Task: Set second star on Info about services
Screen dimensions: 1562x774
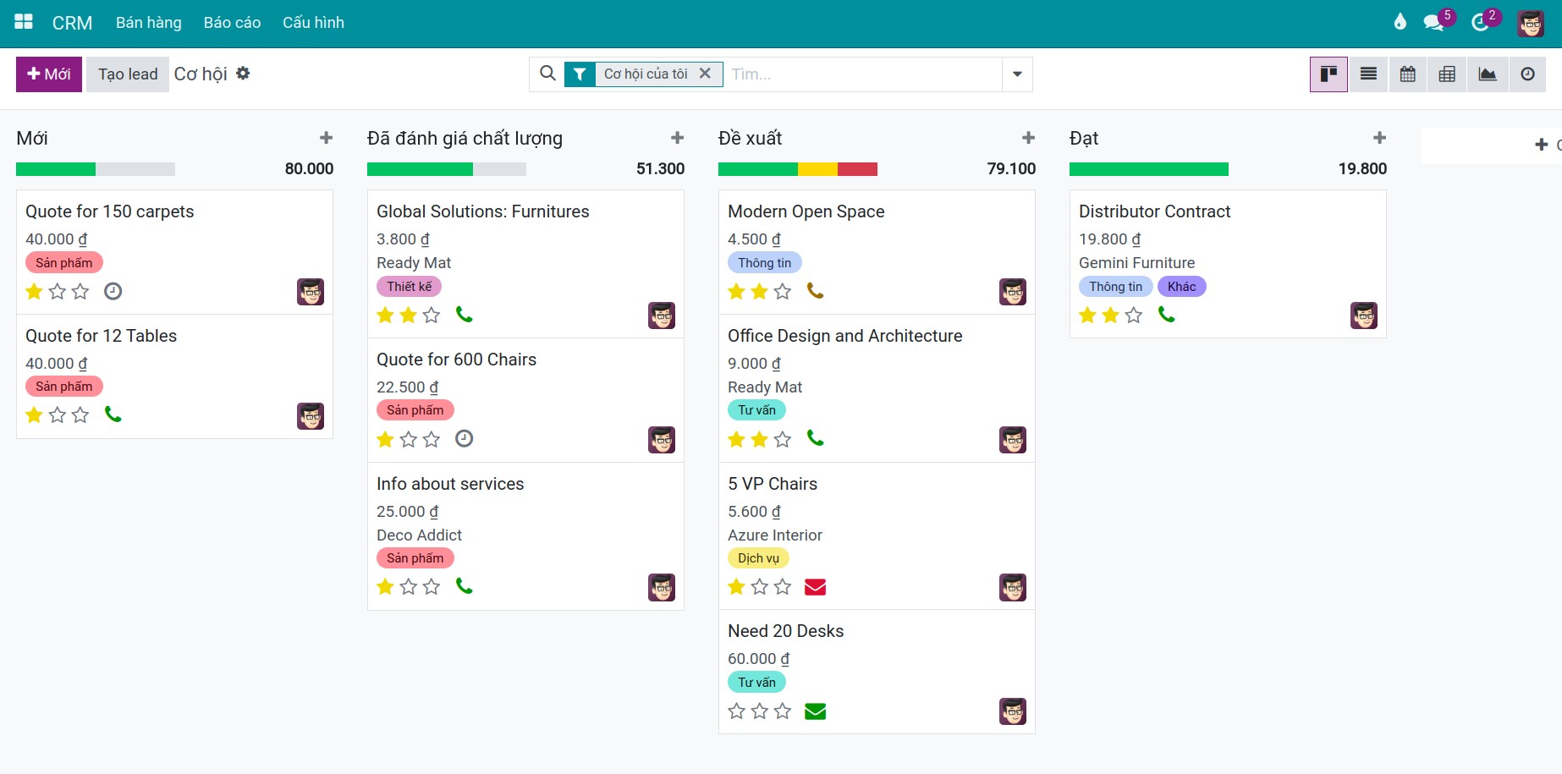Action: 409,586
